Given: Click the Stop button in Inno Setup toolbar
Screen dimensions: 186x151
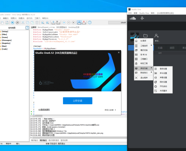Looking at the screenshot, I should 73,23.
